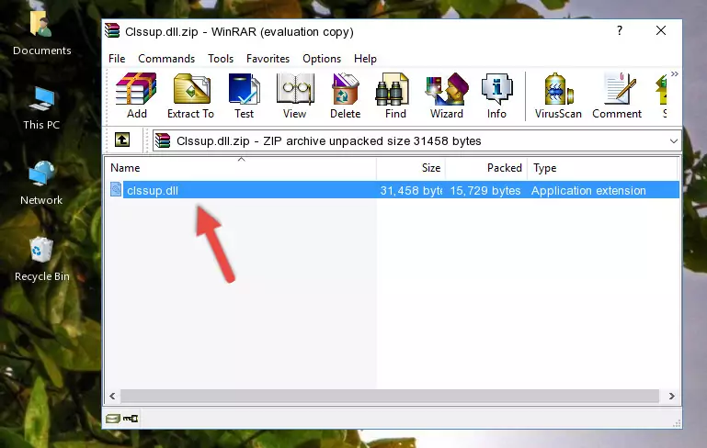Run VirusScan on the archive

point(558,95)
